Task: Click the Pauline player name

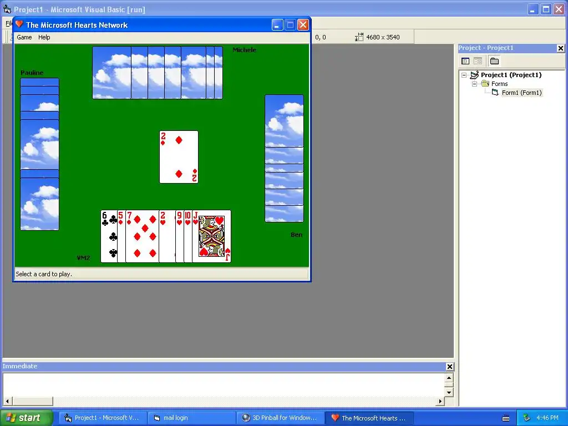Action: [x=32, y=73]
